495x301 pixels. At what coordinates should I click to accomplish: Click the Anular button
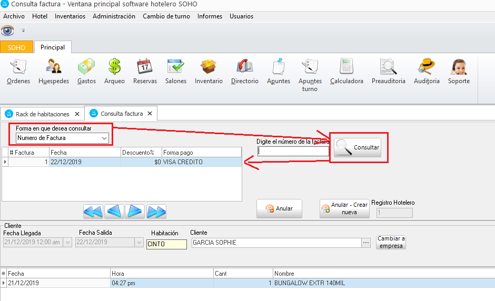point(279,208)
